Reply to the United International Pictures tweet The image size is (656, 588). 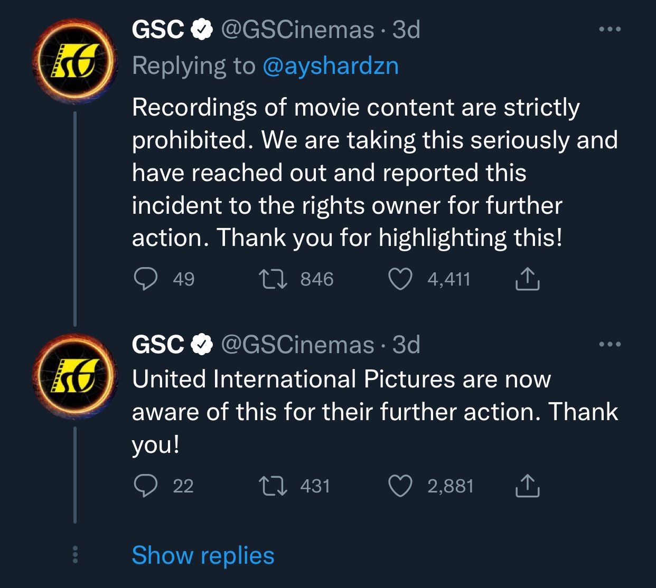pyautogui.click(x=145, y=486)
